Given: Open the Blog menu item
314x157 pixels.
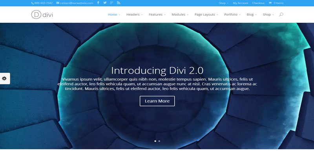Looking at the screenshot, I should 250,15.
